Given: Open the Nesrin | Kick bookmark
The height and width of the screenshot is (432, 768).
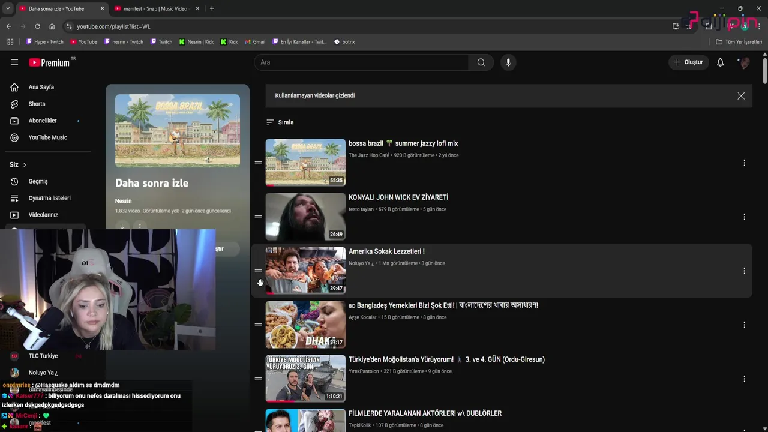Looking at the screenshot, I should tap(196, 42).
